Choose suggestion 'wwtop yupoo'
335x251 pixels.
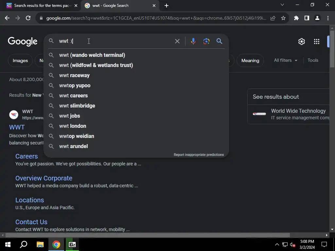[136, 86]
